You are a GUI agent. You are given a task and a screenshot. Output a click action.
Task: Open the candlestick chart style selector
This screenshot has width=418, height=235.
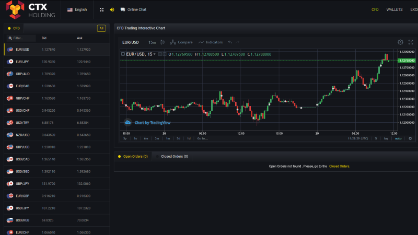(x=162, y=42)
